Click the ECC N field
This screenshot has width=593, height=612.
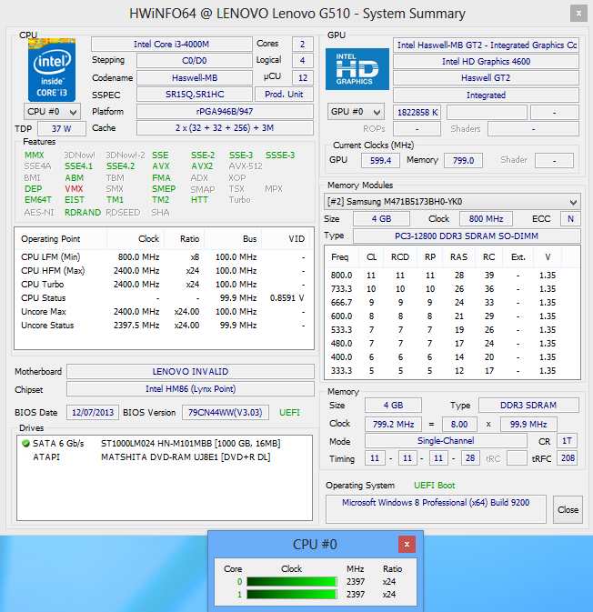(570, 218)
